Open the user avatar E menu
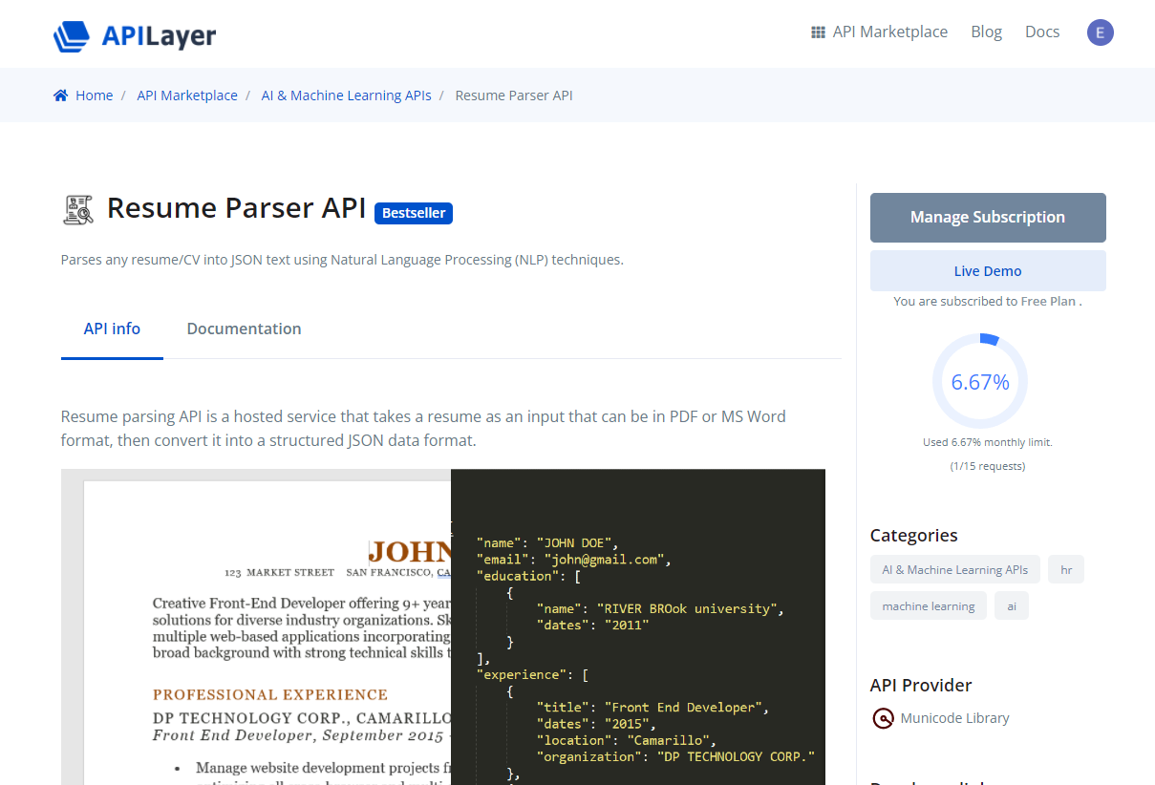The image size is (1155, 785). (1101, 32)
